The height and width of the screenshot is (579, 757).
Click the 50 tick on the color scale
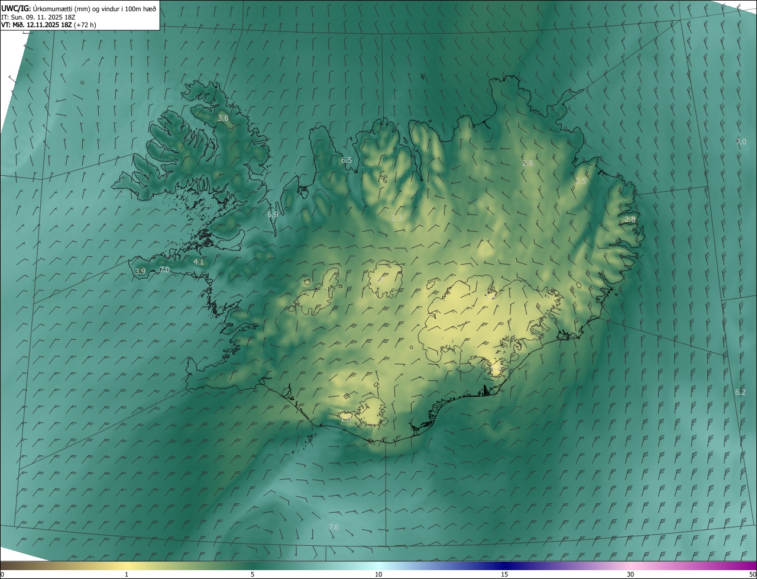[x=752, y=575]
